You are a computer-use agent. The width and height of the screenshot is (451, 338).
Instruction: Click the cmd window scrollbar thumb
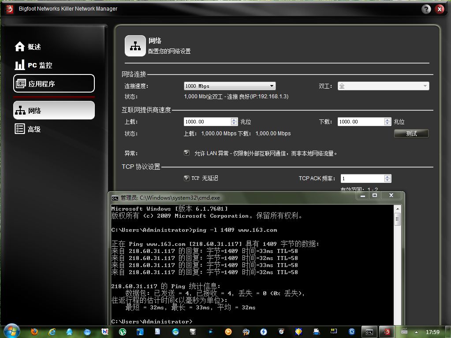pyautogui.click(x=398, y=219)
